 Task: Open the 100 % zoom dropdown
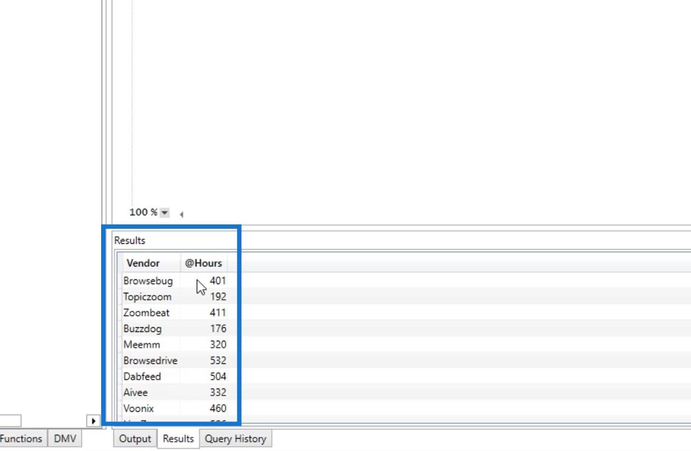[x=164, y=213]
